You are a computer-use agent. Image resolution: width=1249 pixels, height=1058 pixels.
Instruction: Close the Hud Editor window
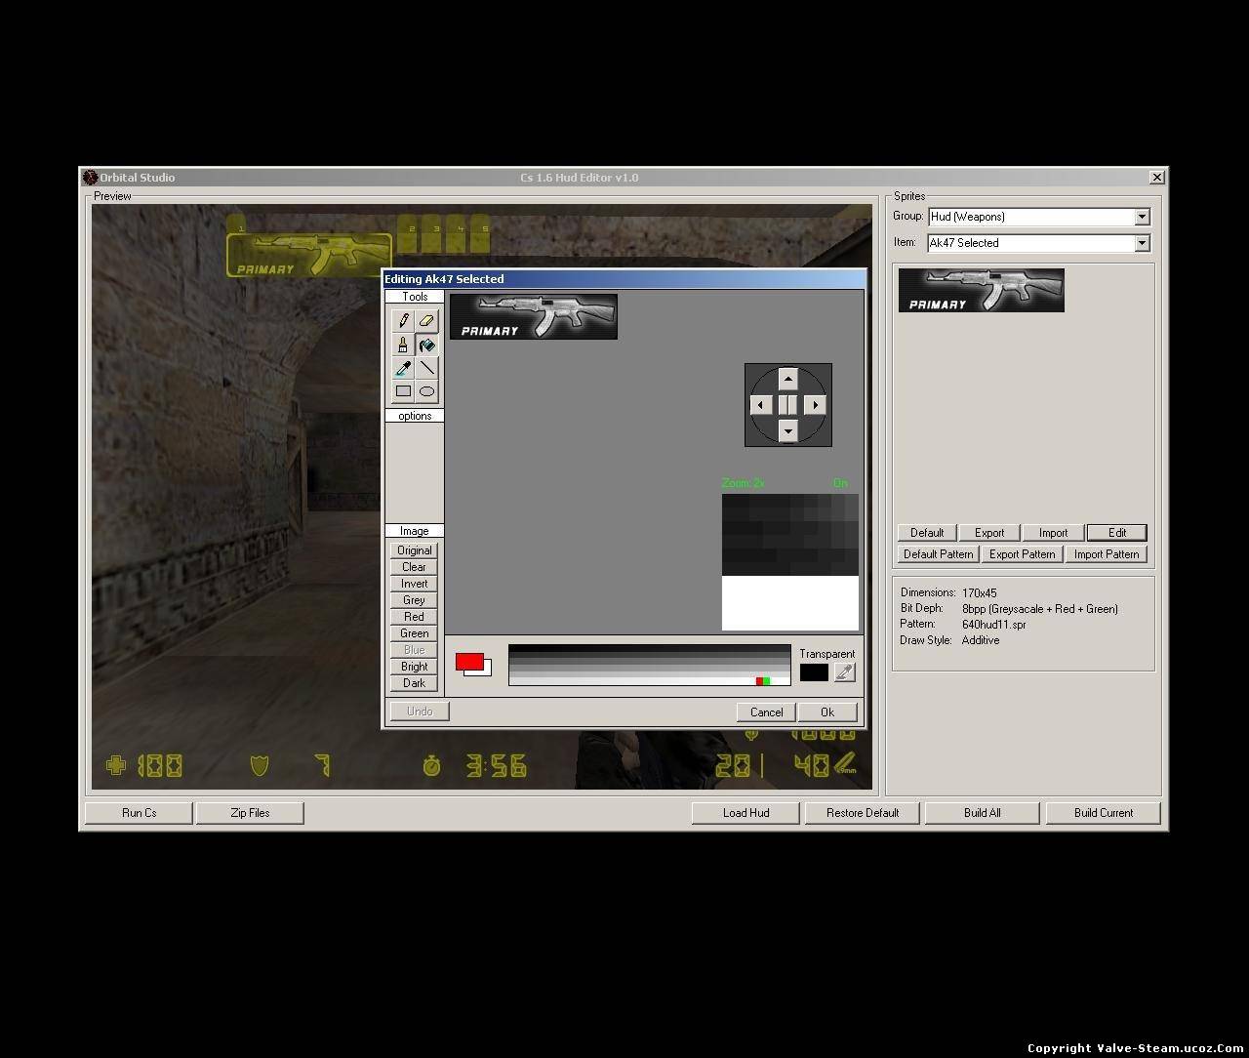[x=1156, y=177]
